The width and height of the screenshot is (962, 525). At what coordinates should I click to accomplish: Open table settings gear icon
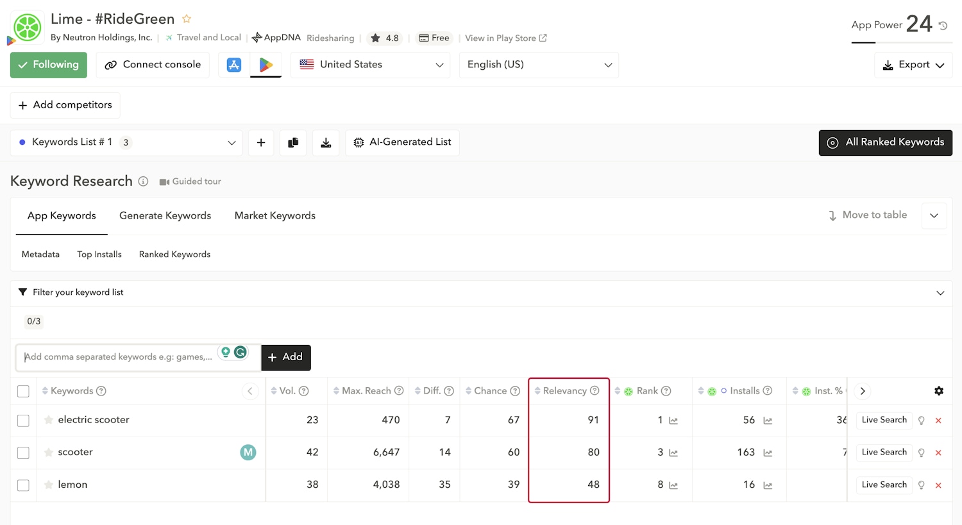coord(939,391)
